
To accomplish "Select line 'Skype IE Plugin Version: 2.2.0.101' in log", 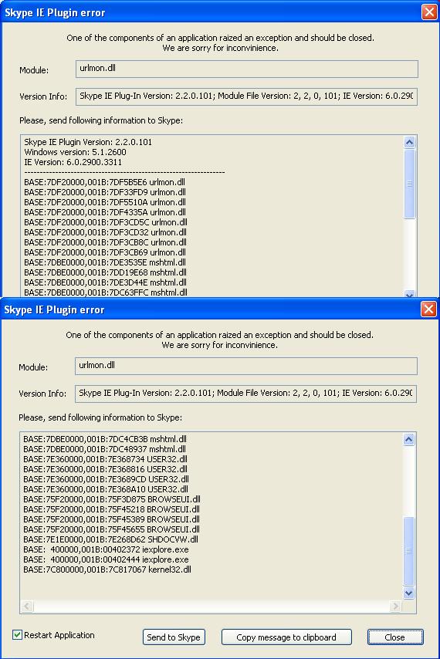I will [88, 142].
